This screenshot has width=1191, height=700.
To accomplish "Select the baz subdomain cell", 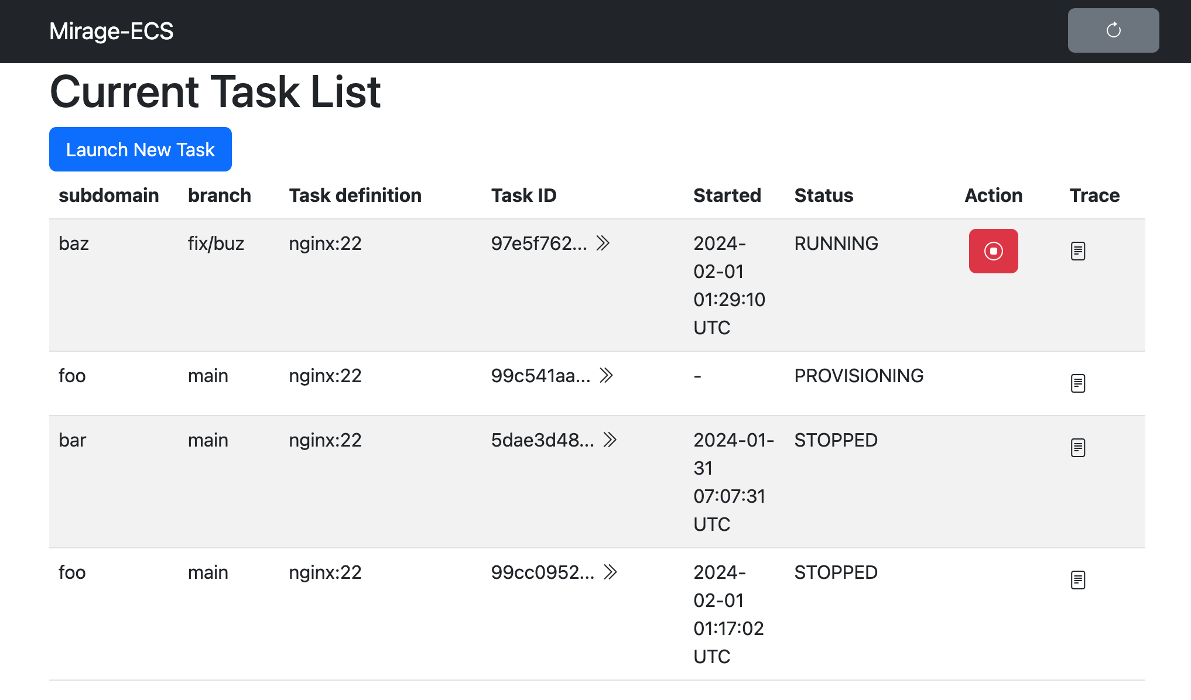I will tap(74, 243).
